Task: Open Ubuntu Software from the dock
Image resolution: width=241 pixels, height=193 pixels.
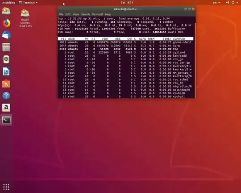Action: pyautogui.click(x=6, y=84)
